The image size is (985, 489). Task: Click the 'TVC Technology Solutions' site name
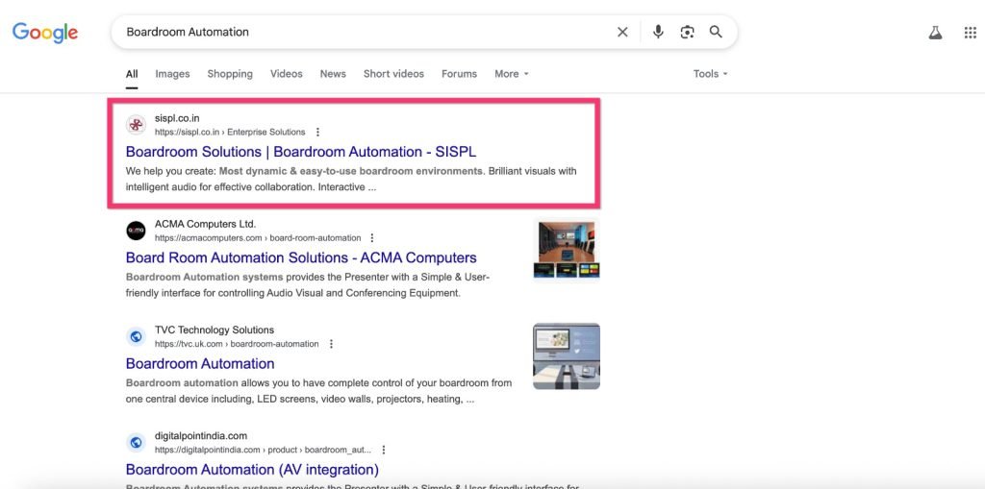(215, 330)
